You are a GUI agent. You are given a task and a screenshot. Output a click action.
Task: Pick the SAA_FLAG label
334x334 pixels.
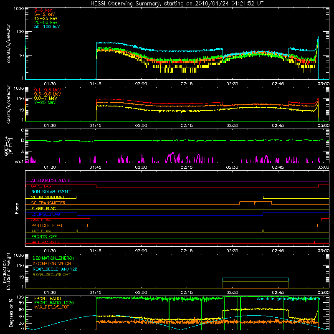pos(41,220)
